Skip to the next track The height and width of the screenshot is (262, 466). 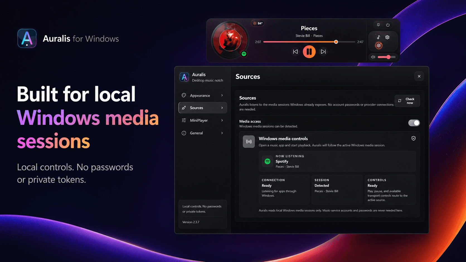323,52
